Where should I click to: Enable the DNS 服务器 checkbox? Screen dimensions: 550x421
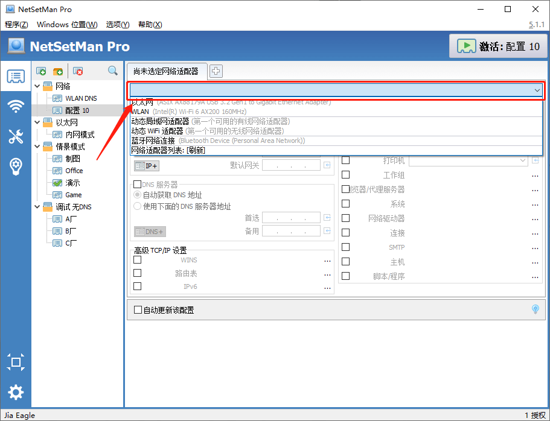tap(138, 185)
